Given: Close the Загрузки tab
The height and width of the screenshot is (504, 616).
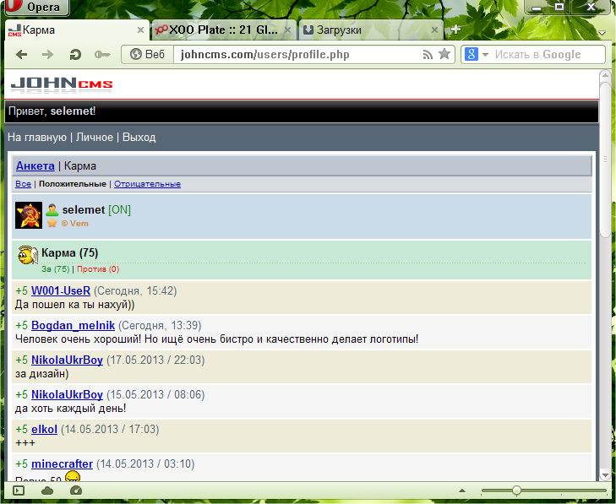Looking at the screenshot, I should (x=434, y=30).
